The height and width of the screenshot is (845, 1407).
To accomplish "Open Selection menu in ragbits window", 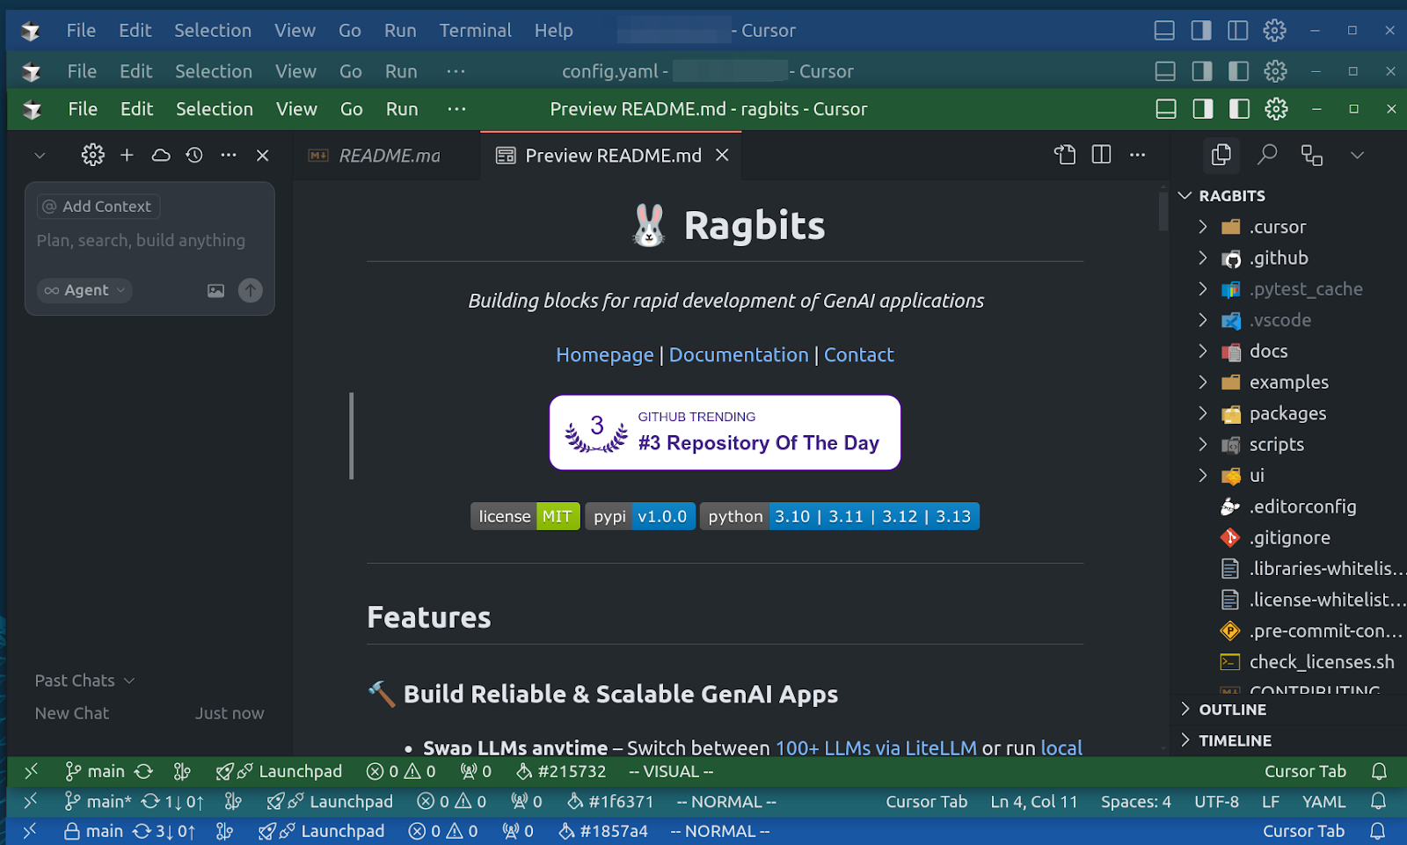I will click(x=214, y=109).
